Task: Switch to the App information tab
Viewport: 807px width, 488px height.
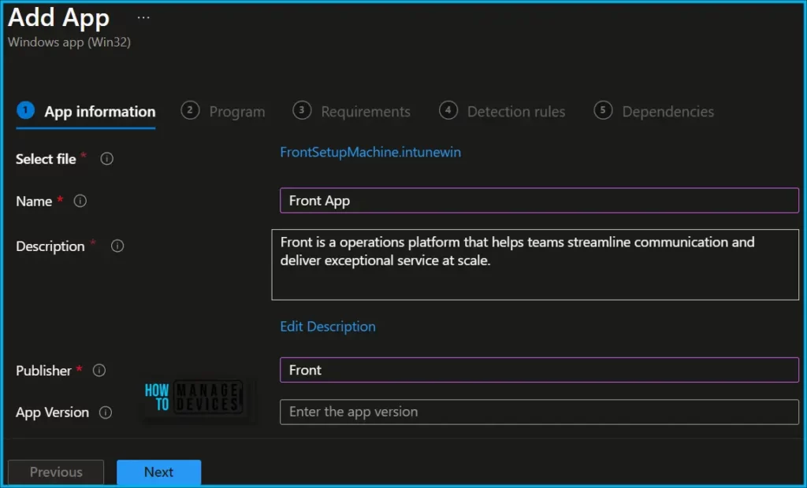Action: 86,112
